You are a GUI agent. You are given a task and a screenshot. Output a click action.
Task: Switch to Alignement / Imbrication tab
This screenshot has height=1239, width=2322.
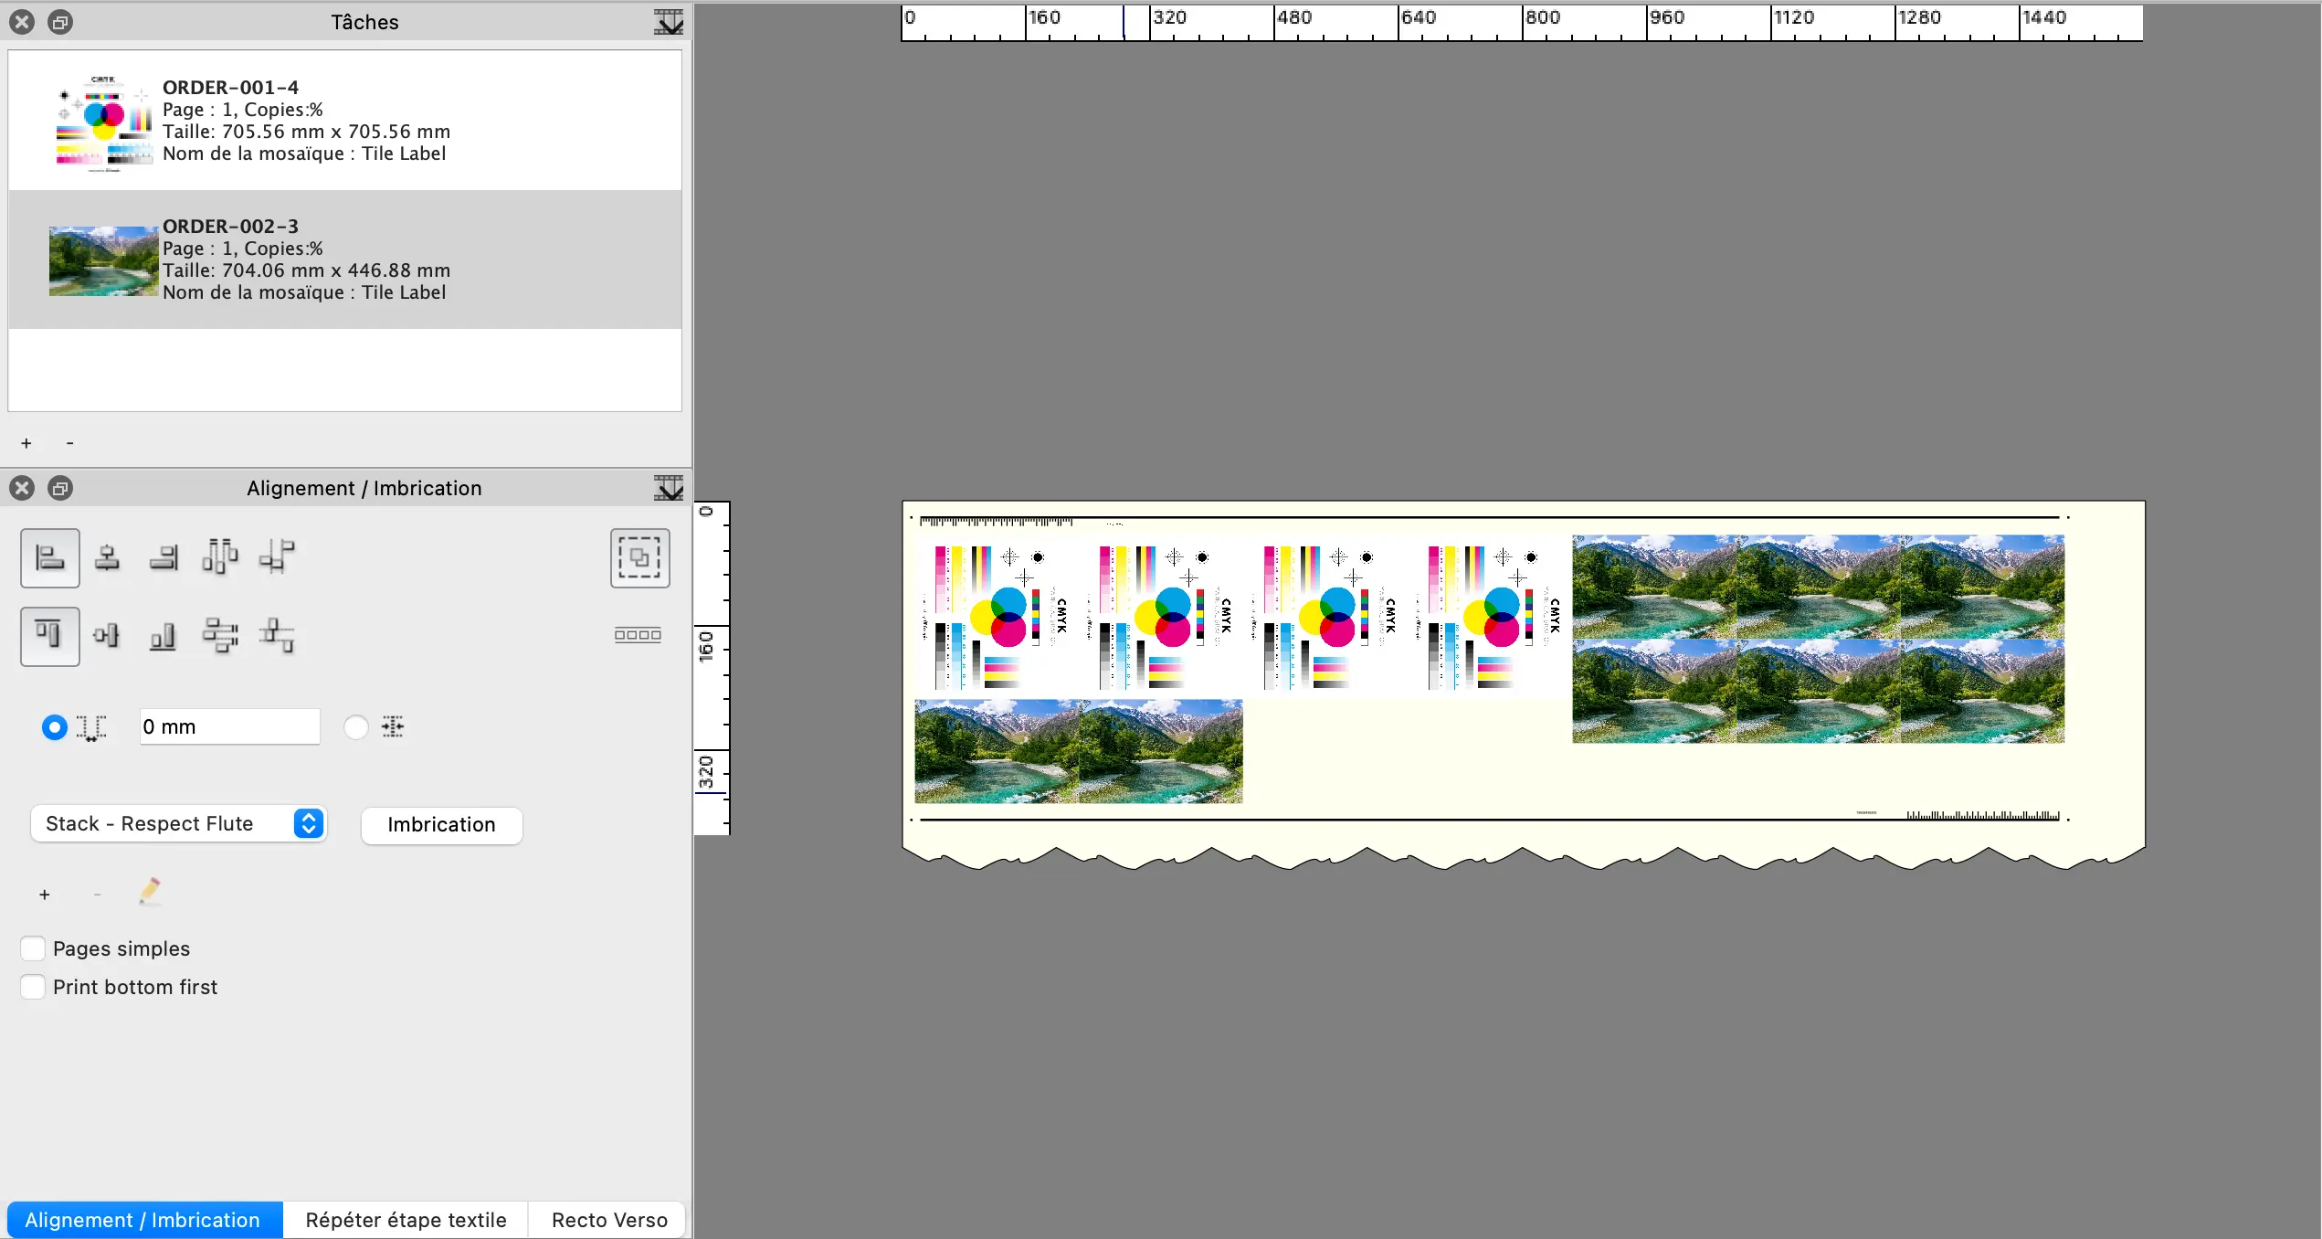143,1220
